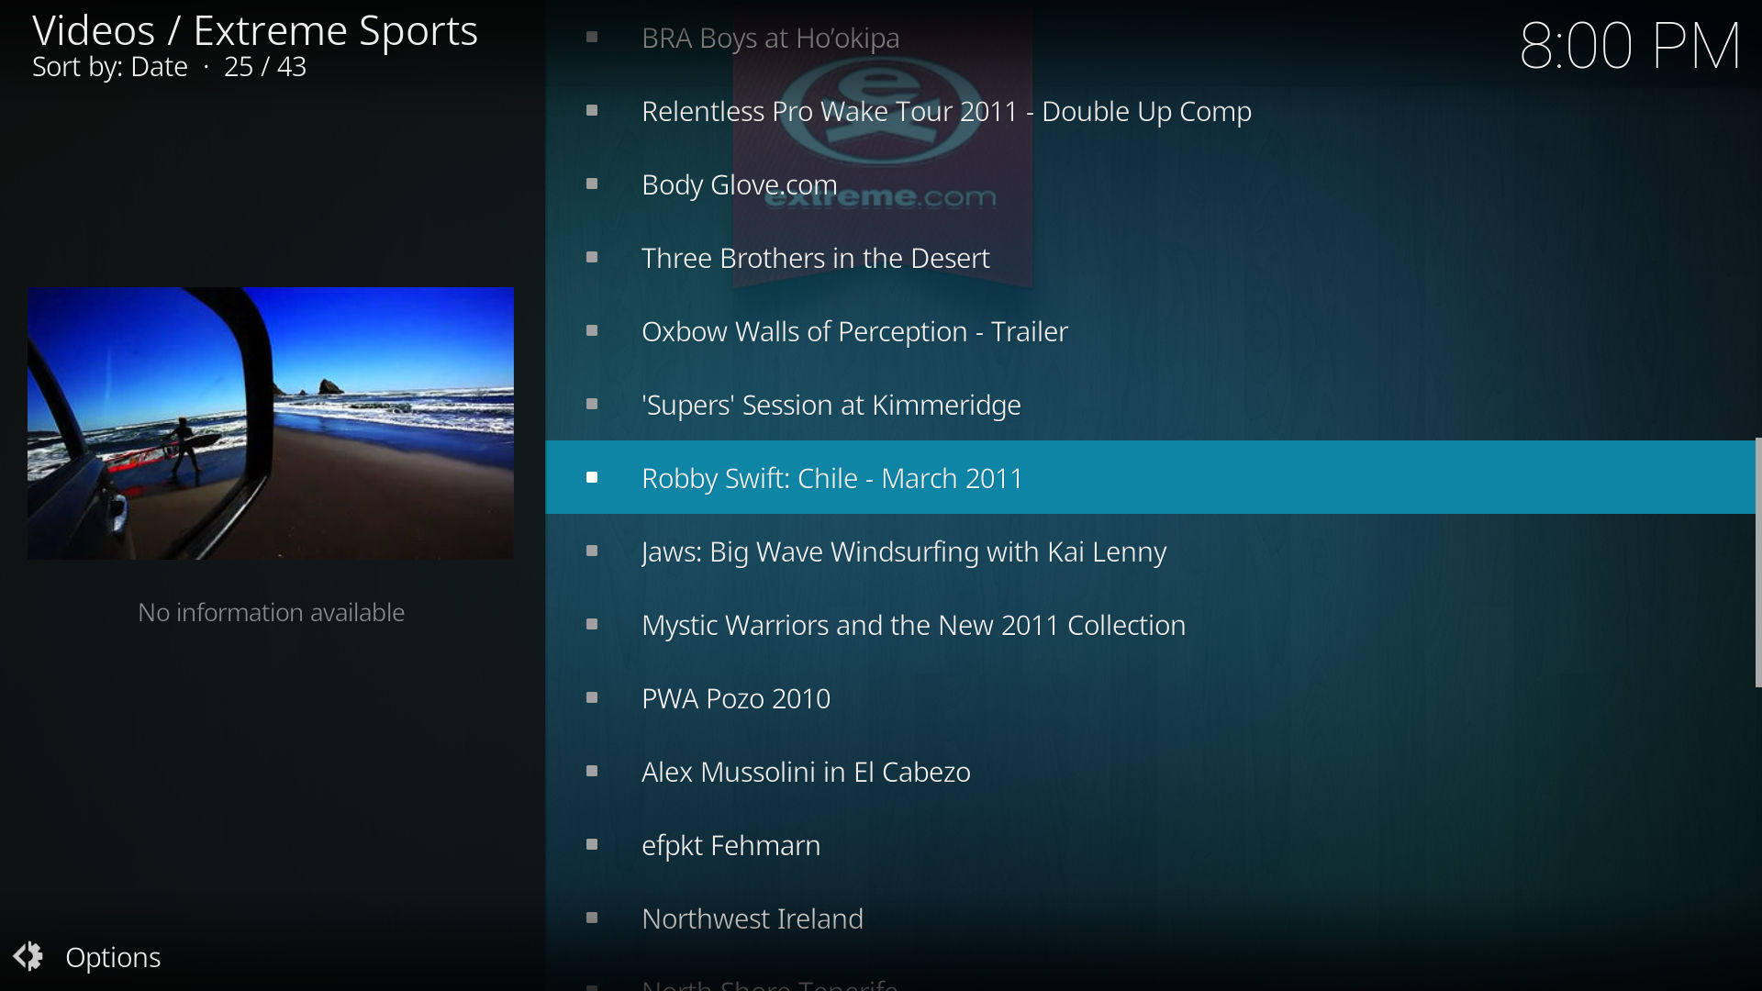Select 'Supers' Session at Kimmeridge
The height and width of the screenshot is (991, 1762).
coord(831,405)
